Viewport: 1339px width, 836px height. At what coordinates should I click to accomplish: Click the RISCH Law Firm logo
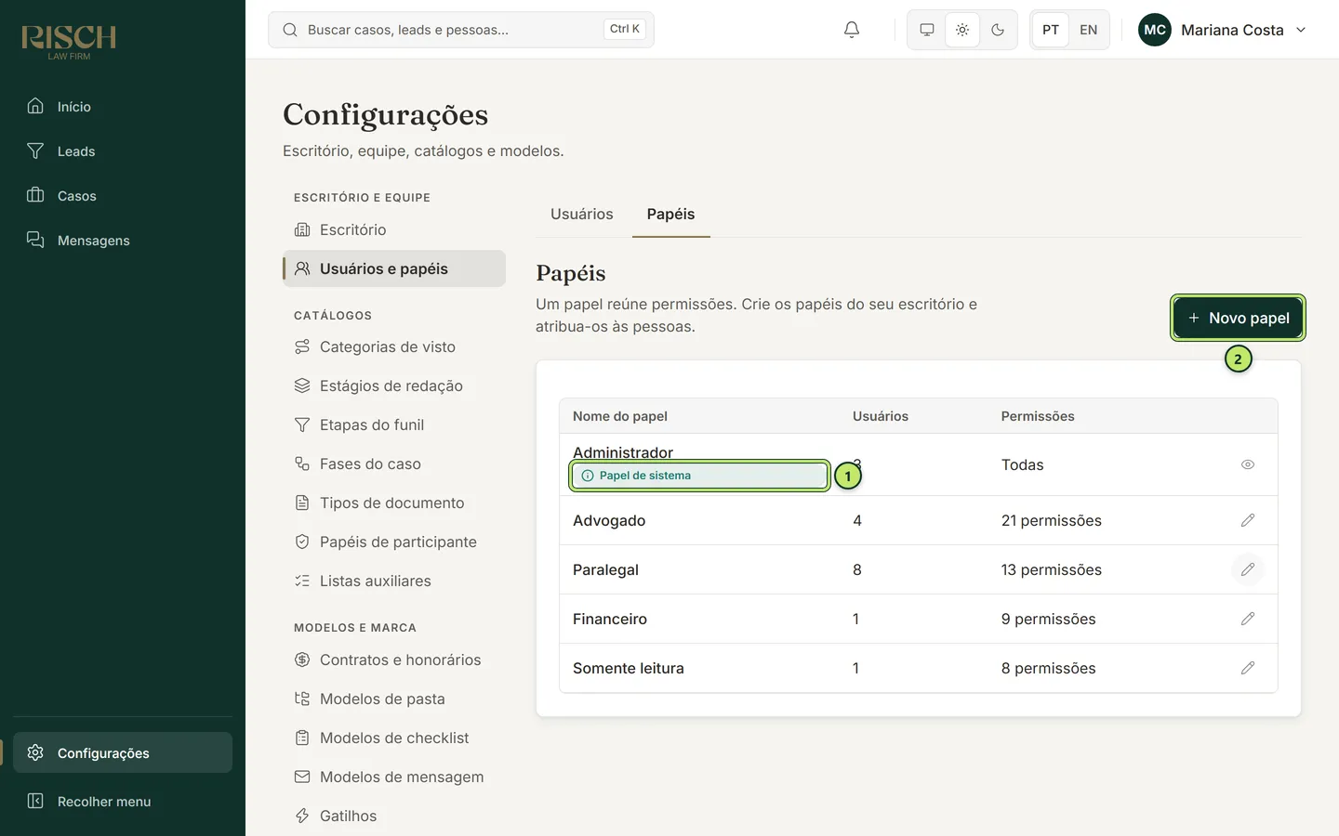69,41
